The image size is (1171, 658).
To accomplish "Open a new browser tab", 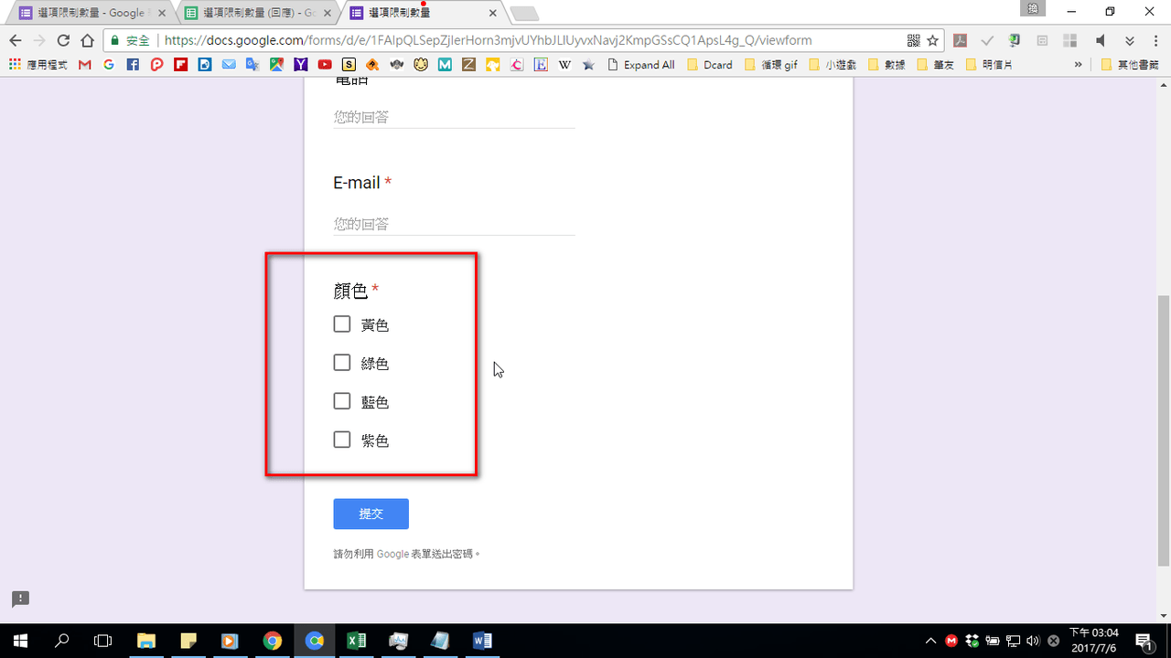I will click(524, 14).
